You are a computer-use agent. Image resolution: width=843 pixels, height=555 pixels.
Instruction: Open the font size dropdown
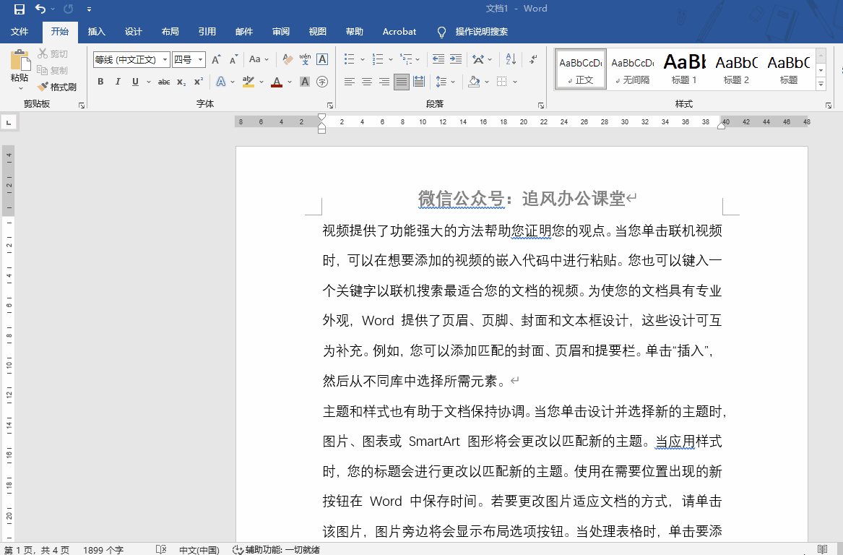199,59
